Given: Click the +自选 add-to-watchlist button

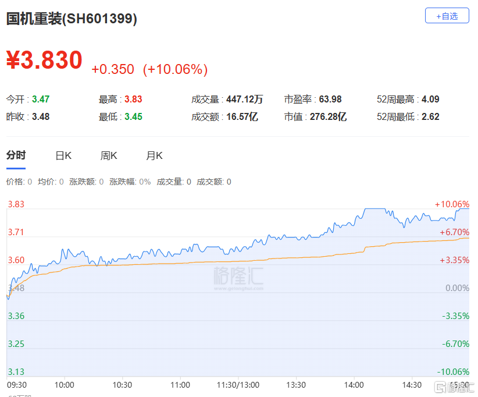Looking at the screenshot, I should click(x=447, y=16).
